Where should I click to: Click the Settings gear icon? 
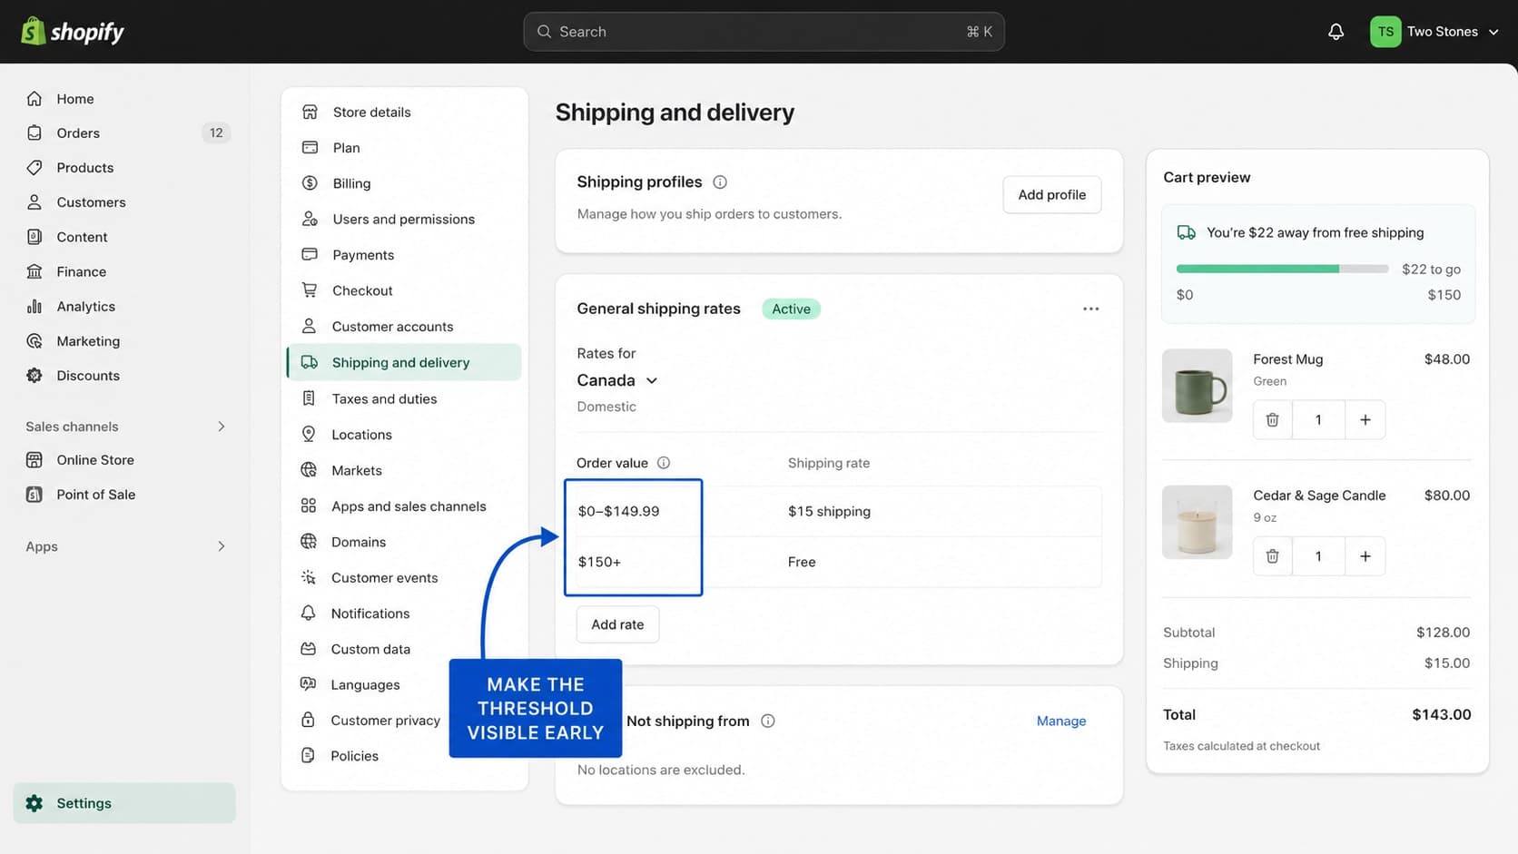34,803
